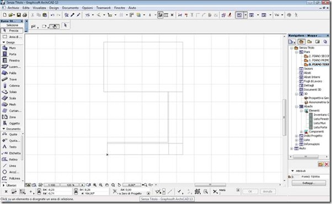Expand the Ulteriori section in toolbox

3,185
